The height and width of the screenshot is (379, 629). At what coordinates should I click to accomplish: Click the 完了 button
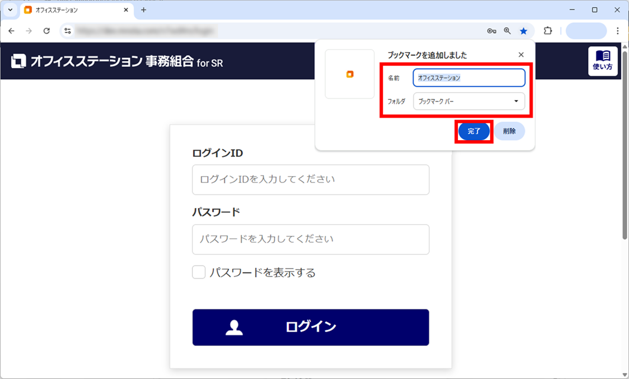tap(474, 131)
